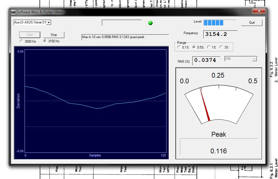Click the Peak label under meter

[219, 134]
